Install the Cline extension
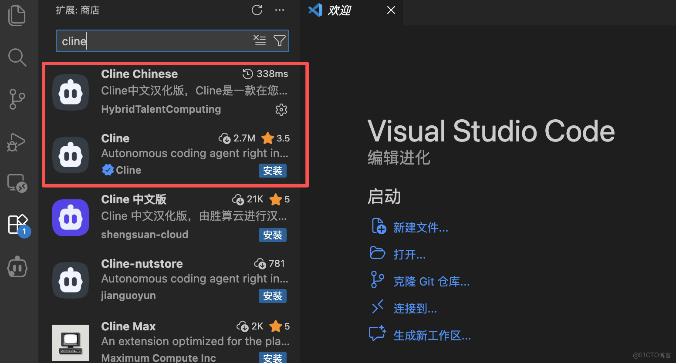This screenshot has width=676, height=363. pyautogui.click(x=273, y=171)
